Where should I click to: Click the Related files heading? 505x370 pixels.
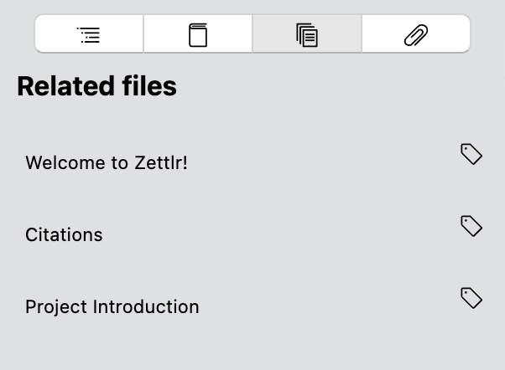(96, 86)
